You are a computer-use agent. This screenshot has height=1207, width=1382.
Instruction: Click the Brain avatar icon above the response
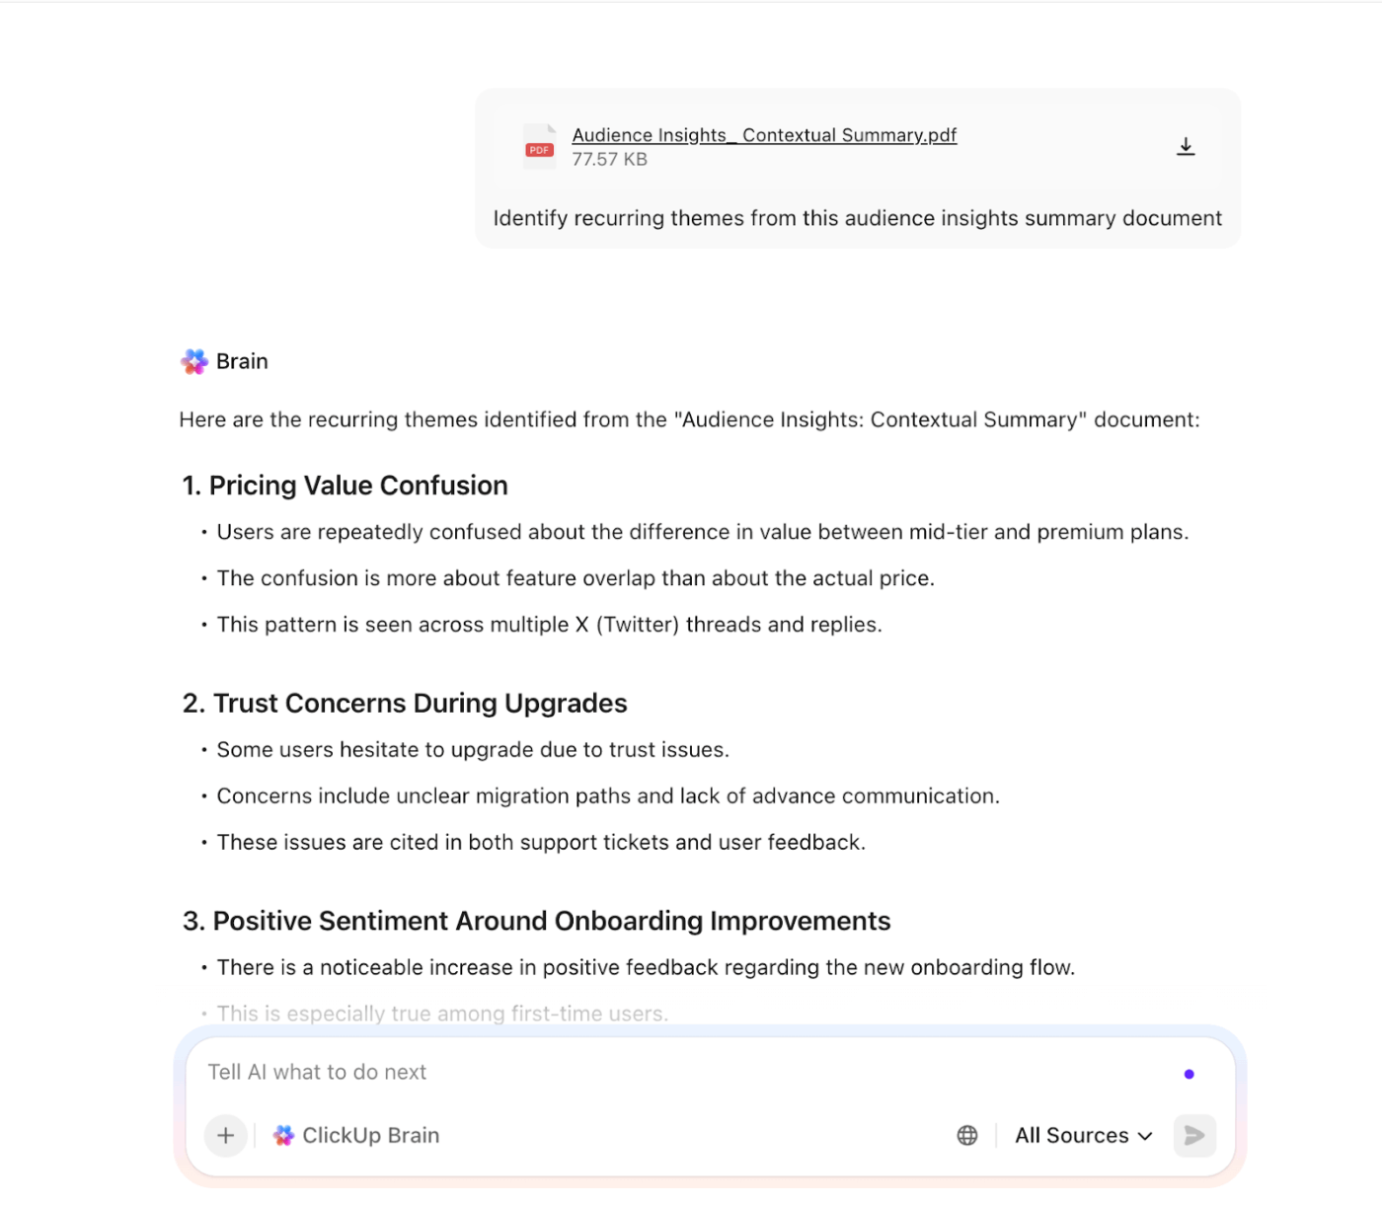[x=193, y=361]
